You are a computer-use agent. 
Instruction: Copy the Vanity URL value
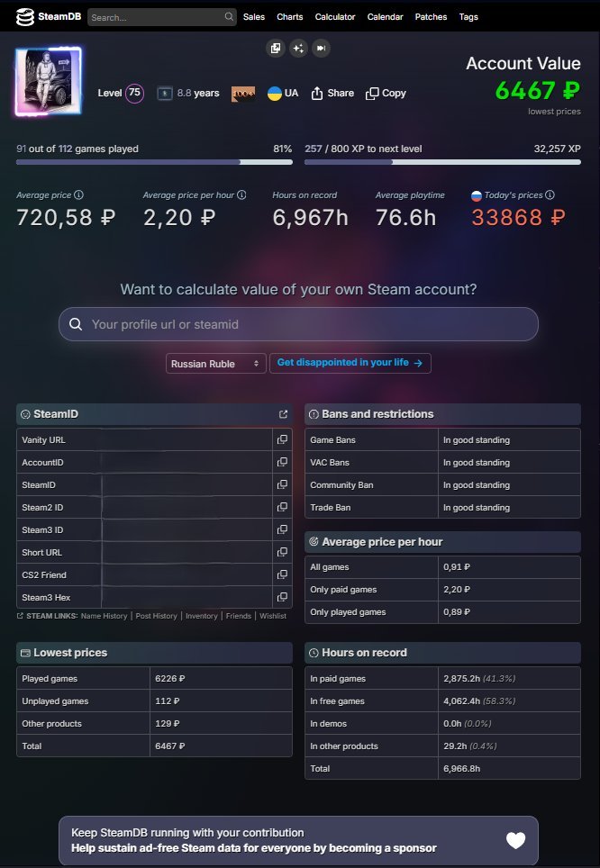pos(282,439)
